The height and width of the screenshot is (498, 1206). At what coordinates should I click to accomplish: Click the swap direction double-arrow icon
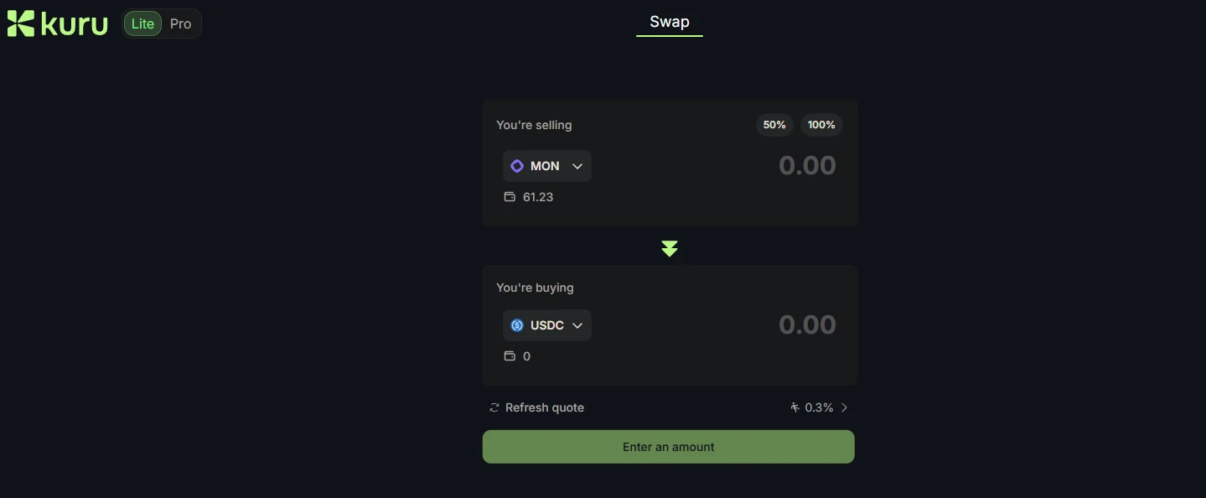(669, 249)
